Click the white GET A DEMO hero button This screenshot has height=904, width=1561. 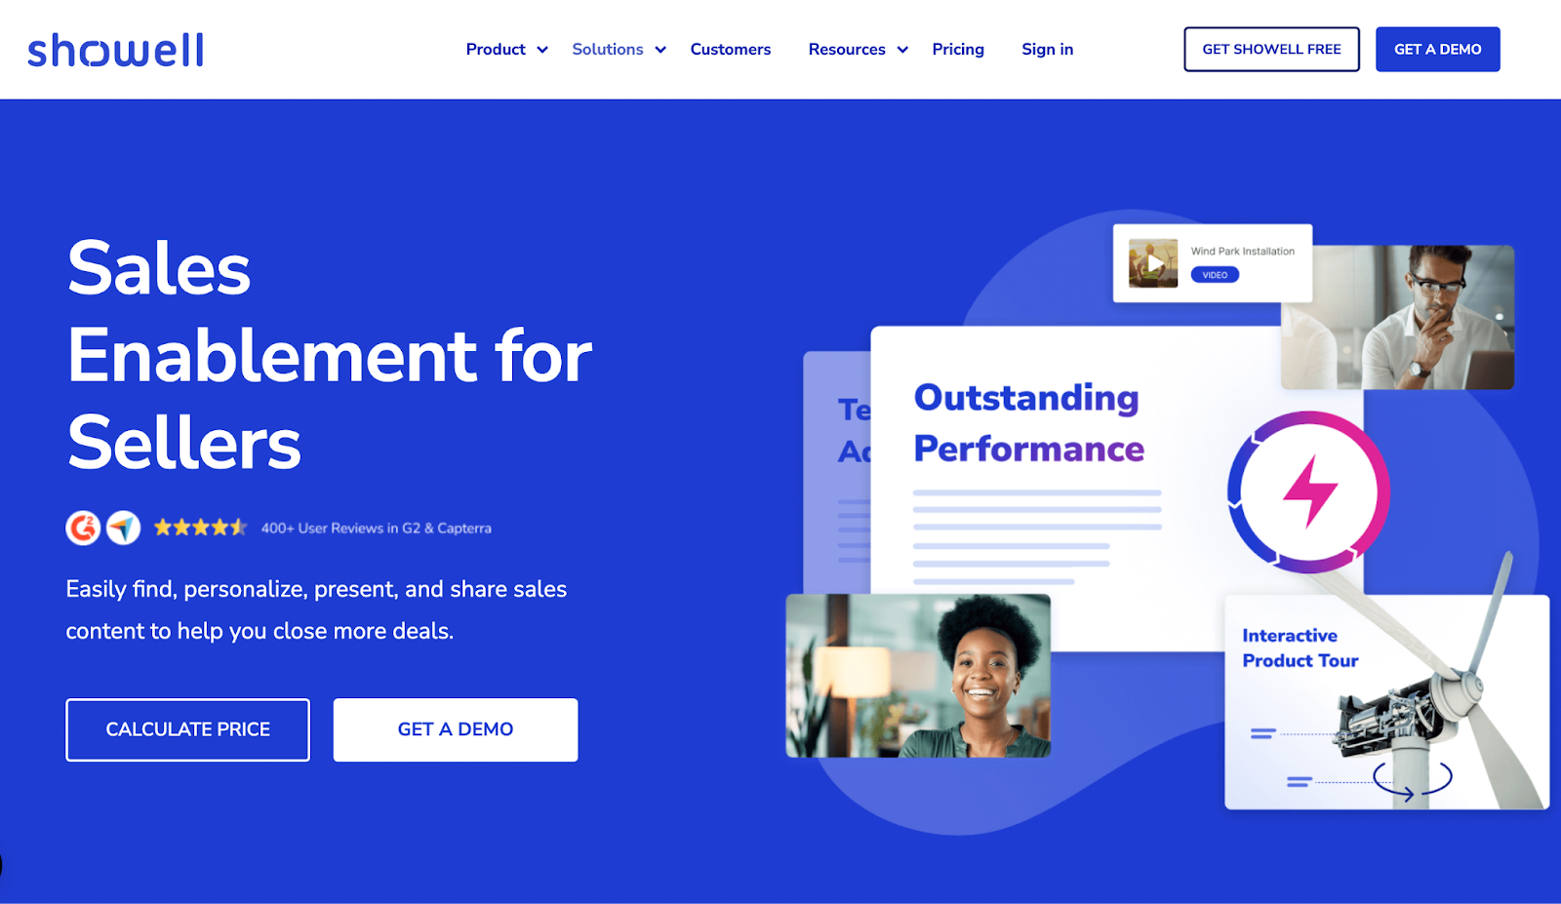[456, 729]
